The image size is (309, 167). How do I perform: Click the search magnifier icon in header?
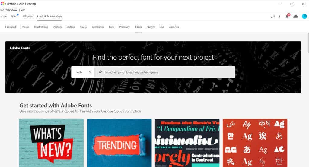click(273, 16)
